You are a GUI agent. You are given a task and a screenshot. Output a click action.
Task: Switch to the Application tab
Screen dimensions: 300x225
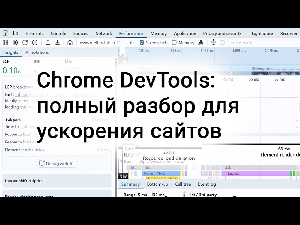pyautogui.click(x=185, y=33)
